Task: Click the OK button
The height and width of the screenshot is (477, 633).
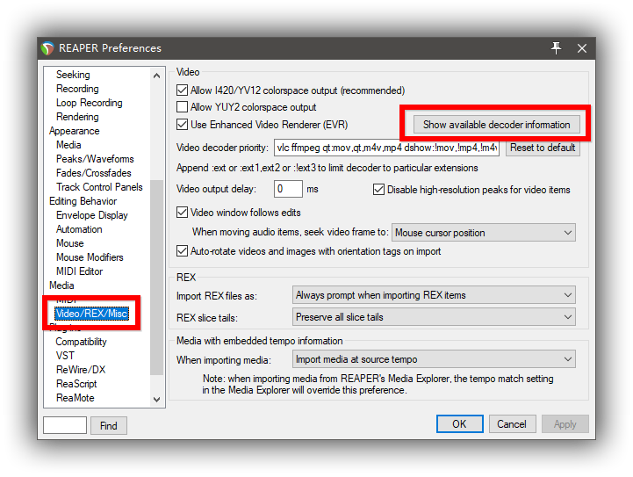Action: coord(459,424)
